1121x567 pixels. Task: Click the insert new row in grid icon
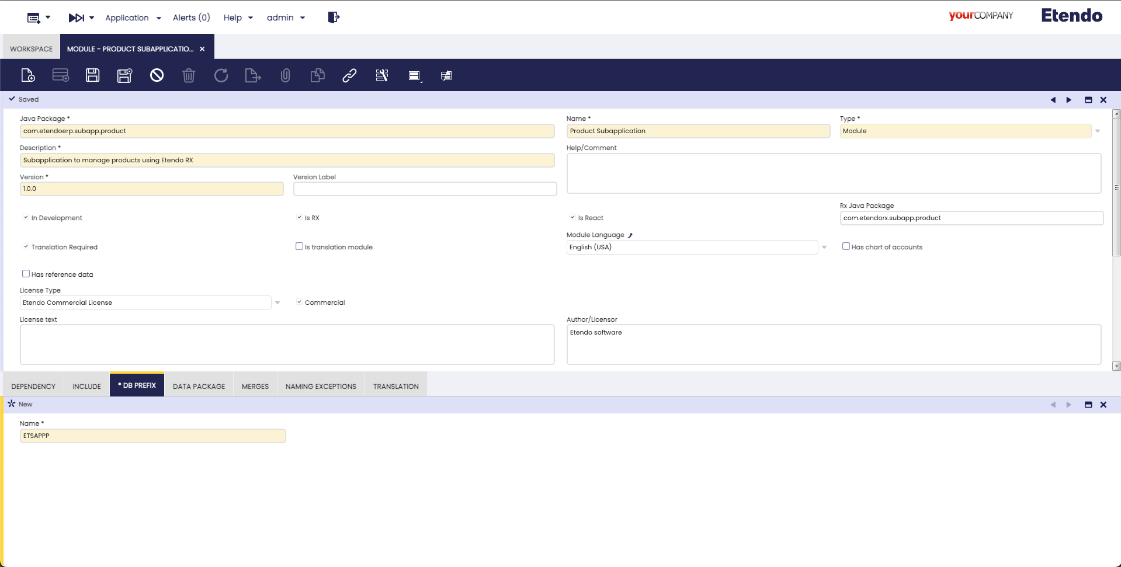pos(61,75)
